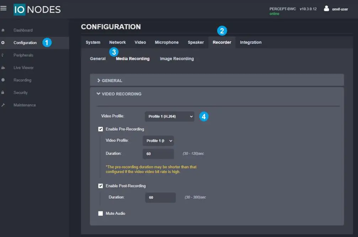Click the Peripherals sidebar icon
Viewport: 358px width, 237px height.
[2, 55]
